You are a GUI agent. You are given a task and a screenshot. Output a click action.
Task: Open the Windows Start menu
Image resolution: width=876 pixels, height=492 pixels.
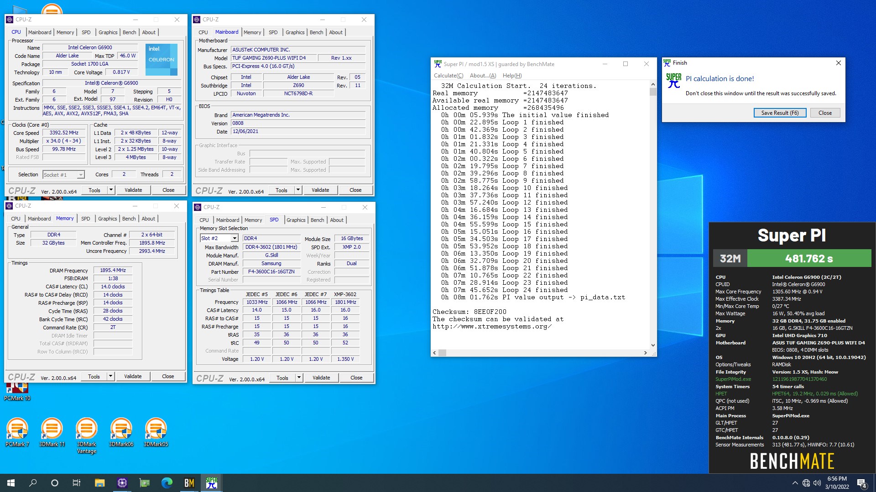[x=11, y=483]
